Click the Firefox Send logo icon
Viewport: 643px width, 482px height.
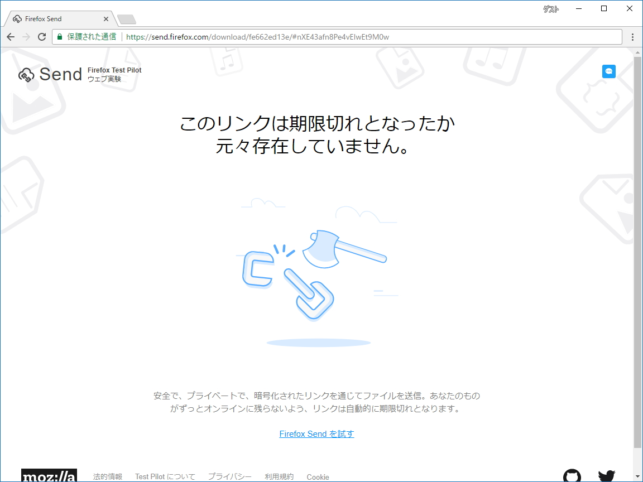point(26,74)
